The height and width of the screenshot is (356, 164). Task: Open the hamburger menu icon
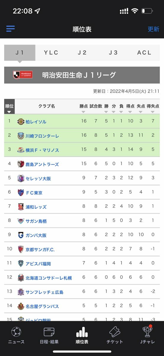[x=10, y=29]
